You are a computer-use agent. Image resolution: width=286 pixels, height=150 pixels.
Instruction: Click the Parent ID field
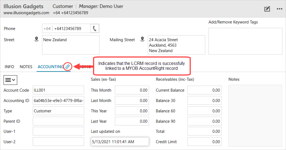point(58,121)
